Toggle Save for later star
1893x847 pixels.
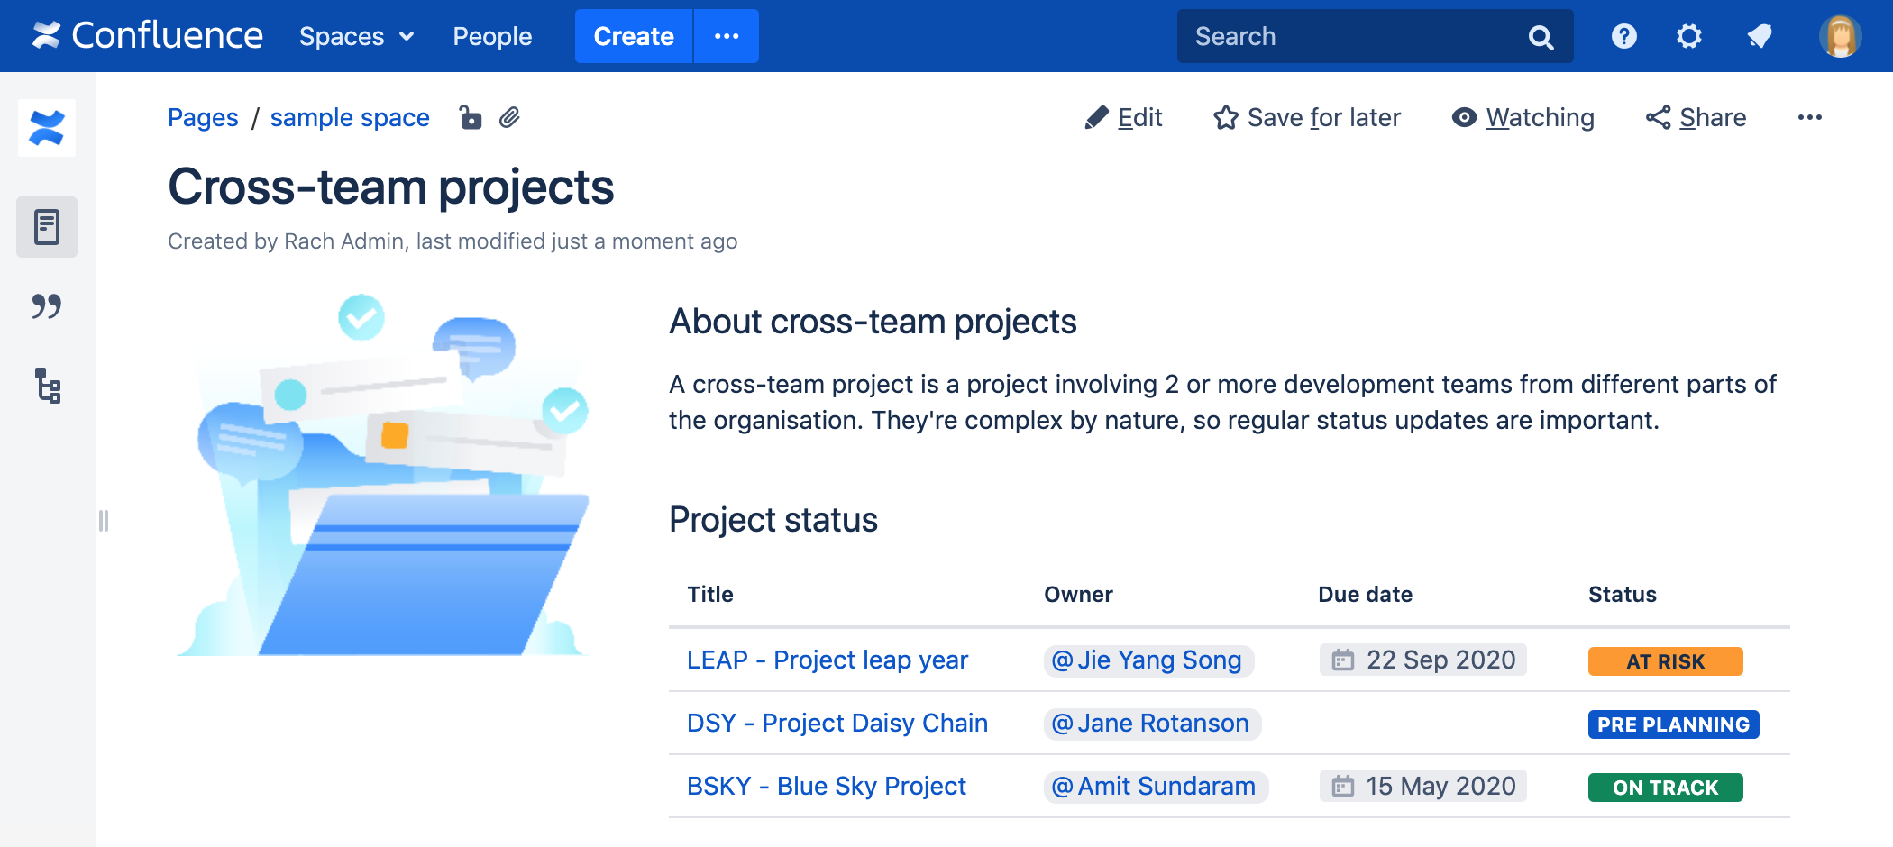point(1307,118)
